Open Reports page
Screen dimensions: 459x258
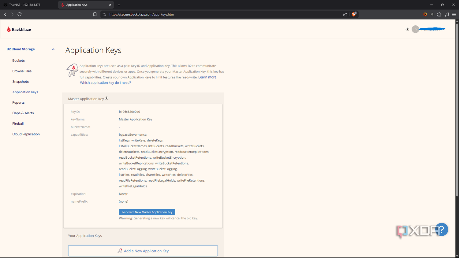[x=18, y=103]
